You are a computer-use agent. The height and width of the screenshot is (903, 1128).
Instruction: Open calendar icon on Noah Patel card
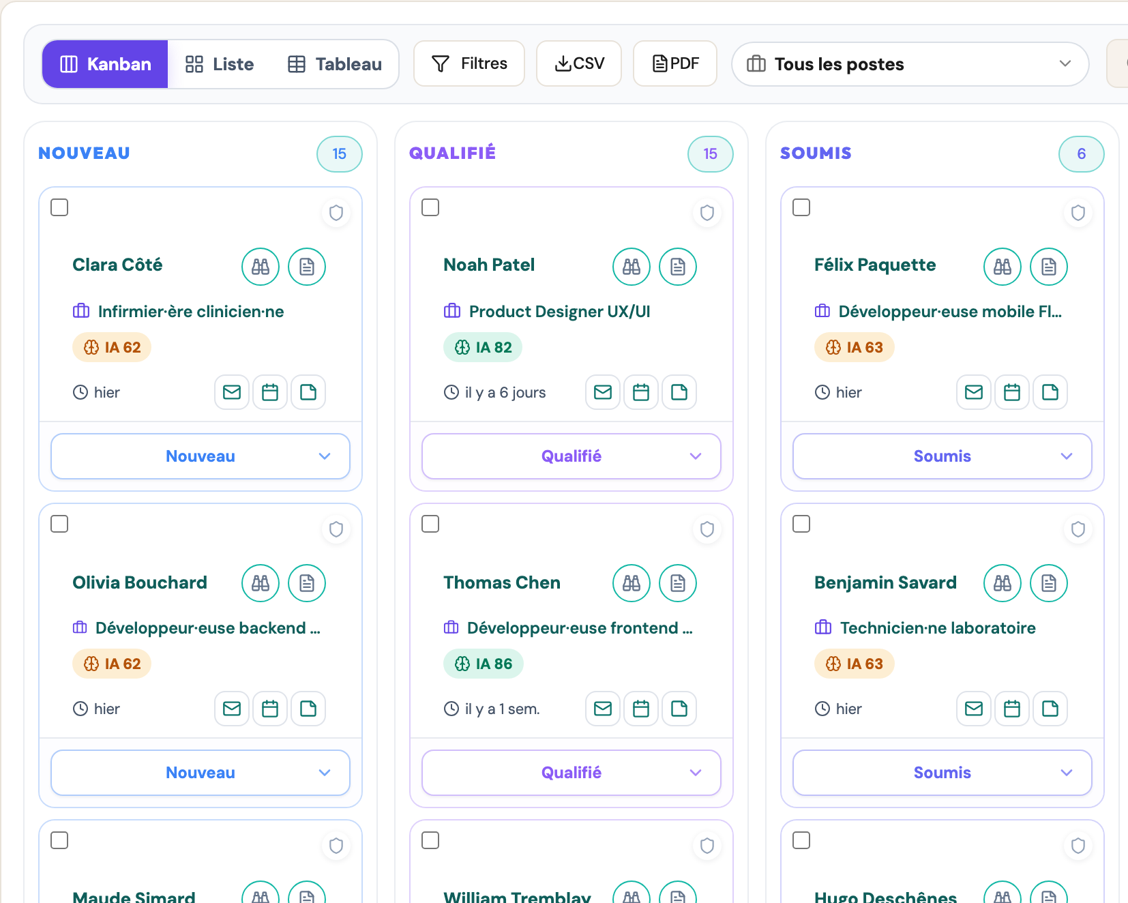(641, 392)
